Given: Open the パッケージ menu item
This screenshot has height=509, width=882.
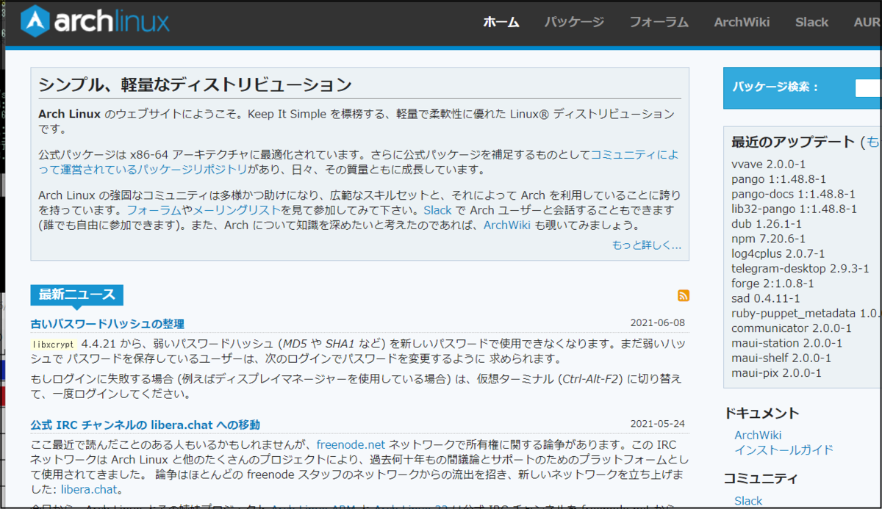Looking at the screenshot, I should tap(574, 22).
